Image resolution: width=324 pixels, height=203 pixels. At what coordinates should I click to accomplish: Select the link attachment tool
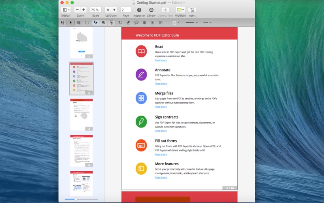[x=153, y=23]
